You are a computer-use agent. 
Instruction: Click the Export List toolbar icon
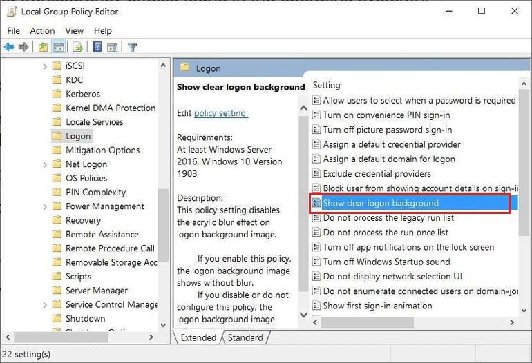[77, 47]
